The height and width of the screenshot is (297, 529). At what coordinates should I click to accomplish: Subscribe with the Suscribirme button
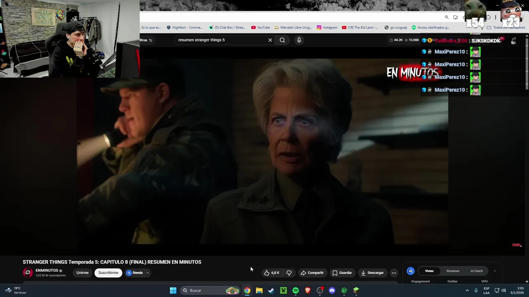tap(108, 273)
